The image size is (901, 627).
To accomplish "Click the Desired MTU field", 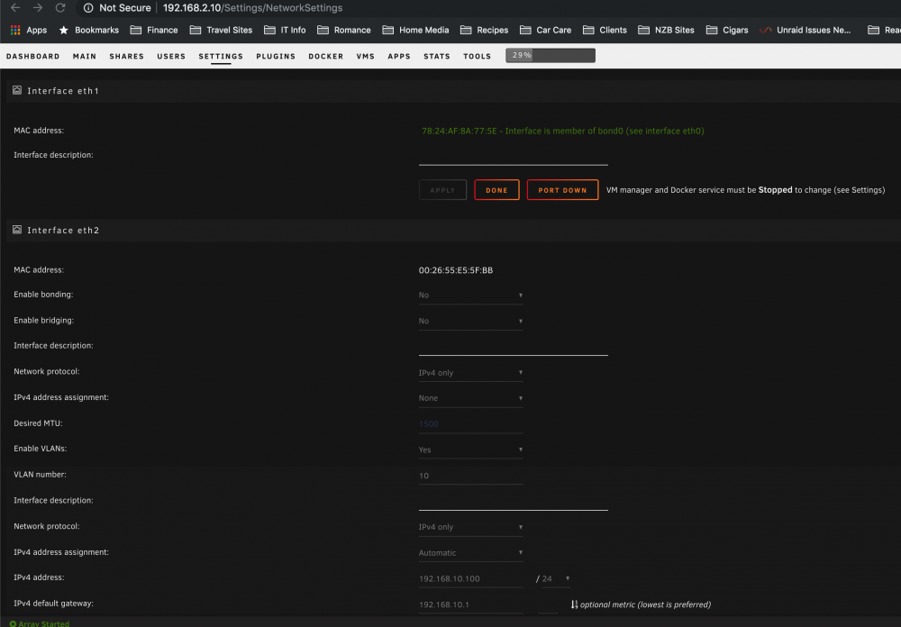I will tap(470, 424).
